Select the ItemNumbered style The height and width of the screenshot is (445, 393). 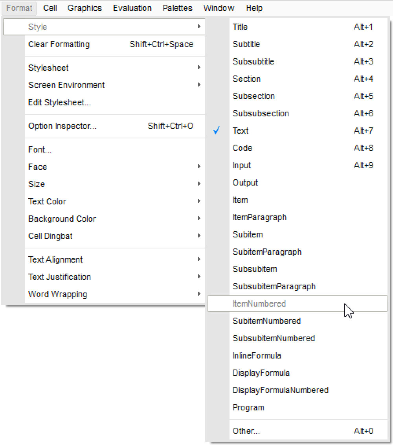click(x=259, y=304)
